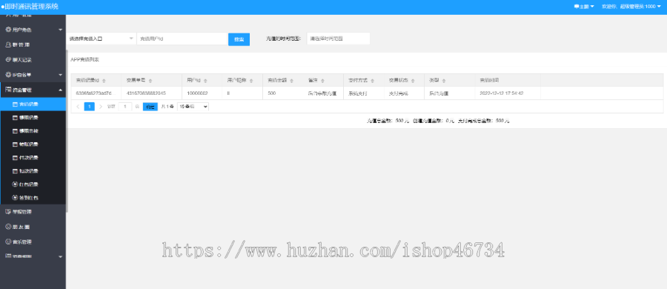Click the 充值总金额: 500元 summary text
Screen dimensions: 667x289
coord(388,121)
